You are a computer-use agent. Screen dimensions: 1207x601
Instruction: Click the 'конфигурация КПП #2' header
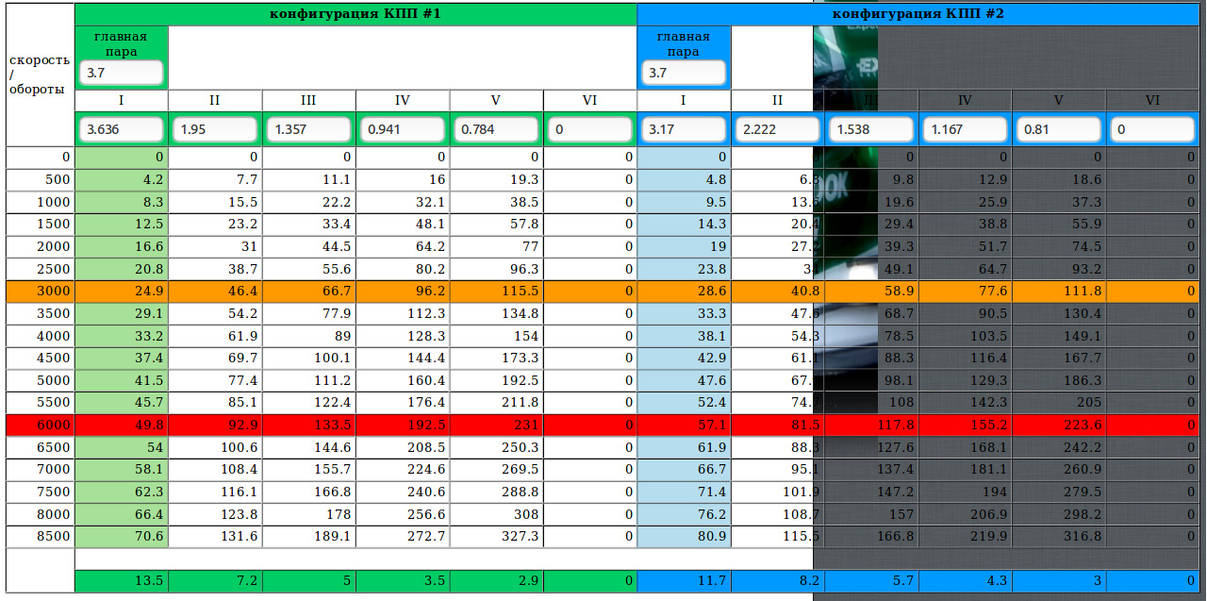coord(918,14)
